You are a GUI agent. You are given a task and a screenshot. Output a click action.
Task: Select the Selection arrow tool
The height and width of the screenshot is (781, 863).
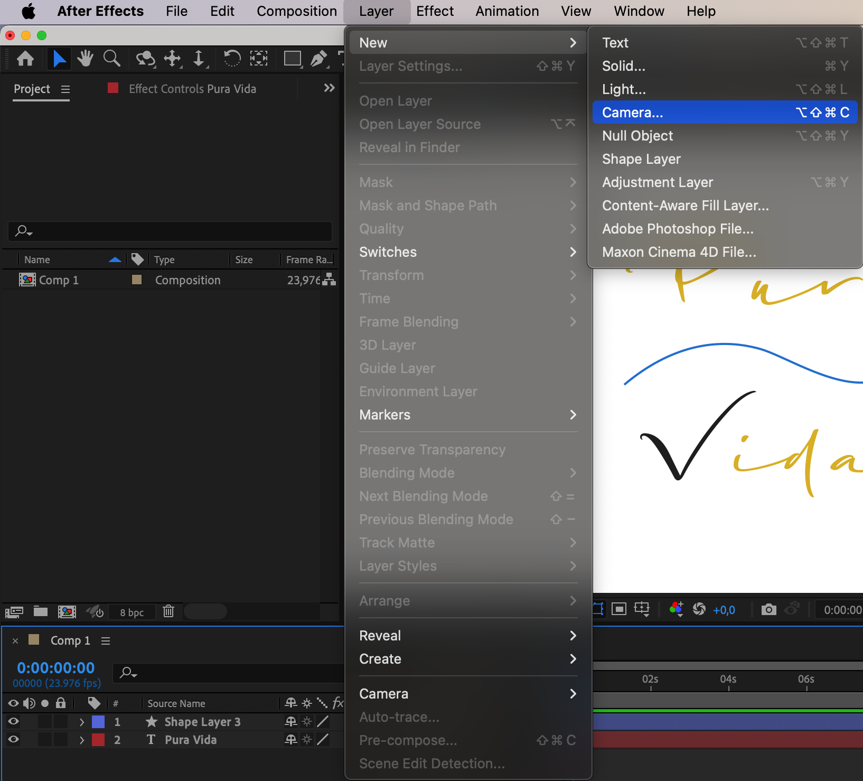[x=59, y=58]
